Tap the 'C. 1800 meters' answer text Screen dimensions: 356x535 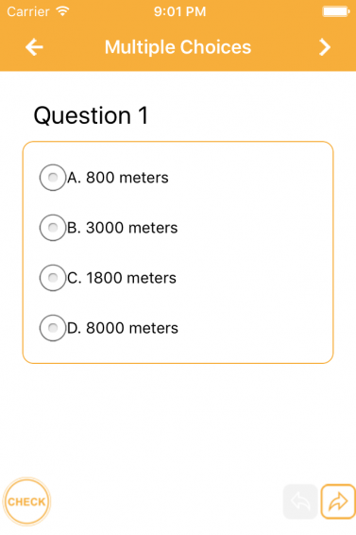[122, 278]
